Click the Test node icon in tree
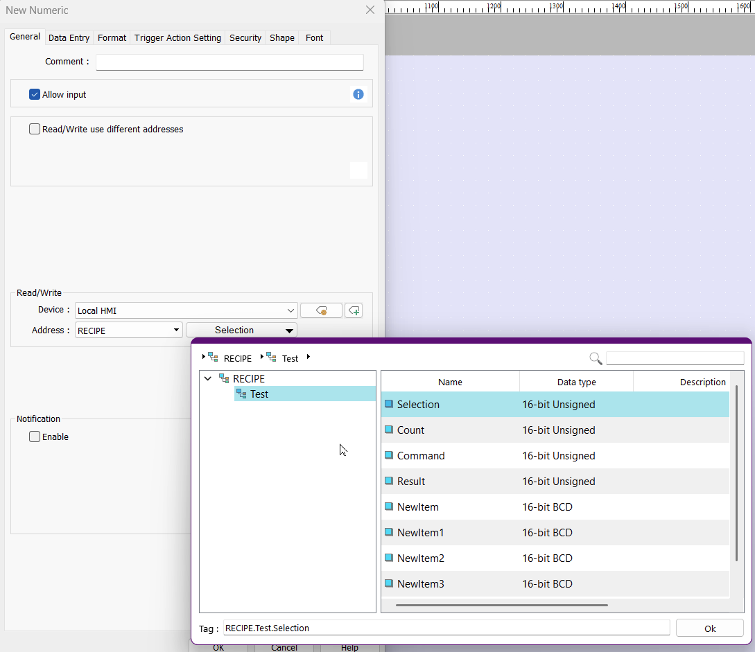 point(241,394)
